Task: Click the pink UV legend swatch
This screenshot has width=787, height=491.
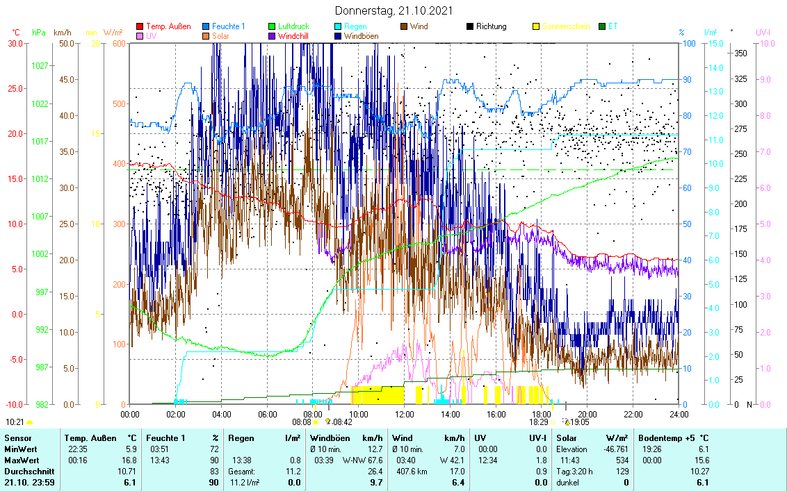Action: tap(140, 37)
